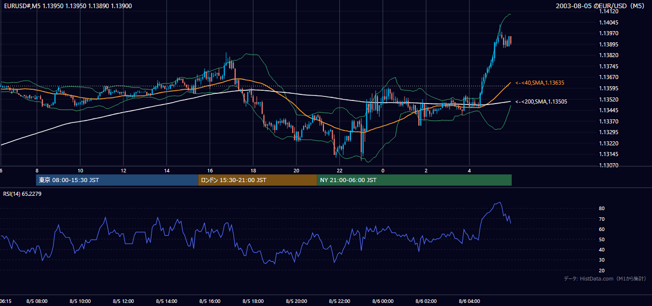
Task: Click the '<--<40,SMA,1.13635' moving average label
Action: [539, 83]
